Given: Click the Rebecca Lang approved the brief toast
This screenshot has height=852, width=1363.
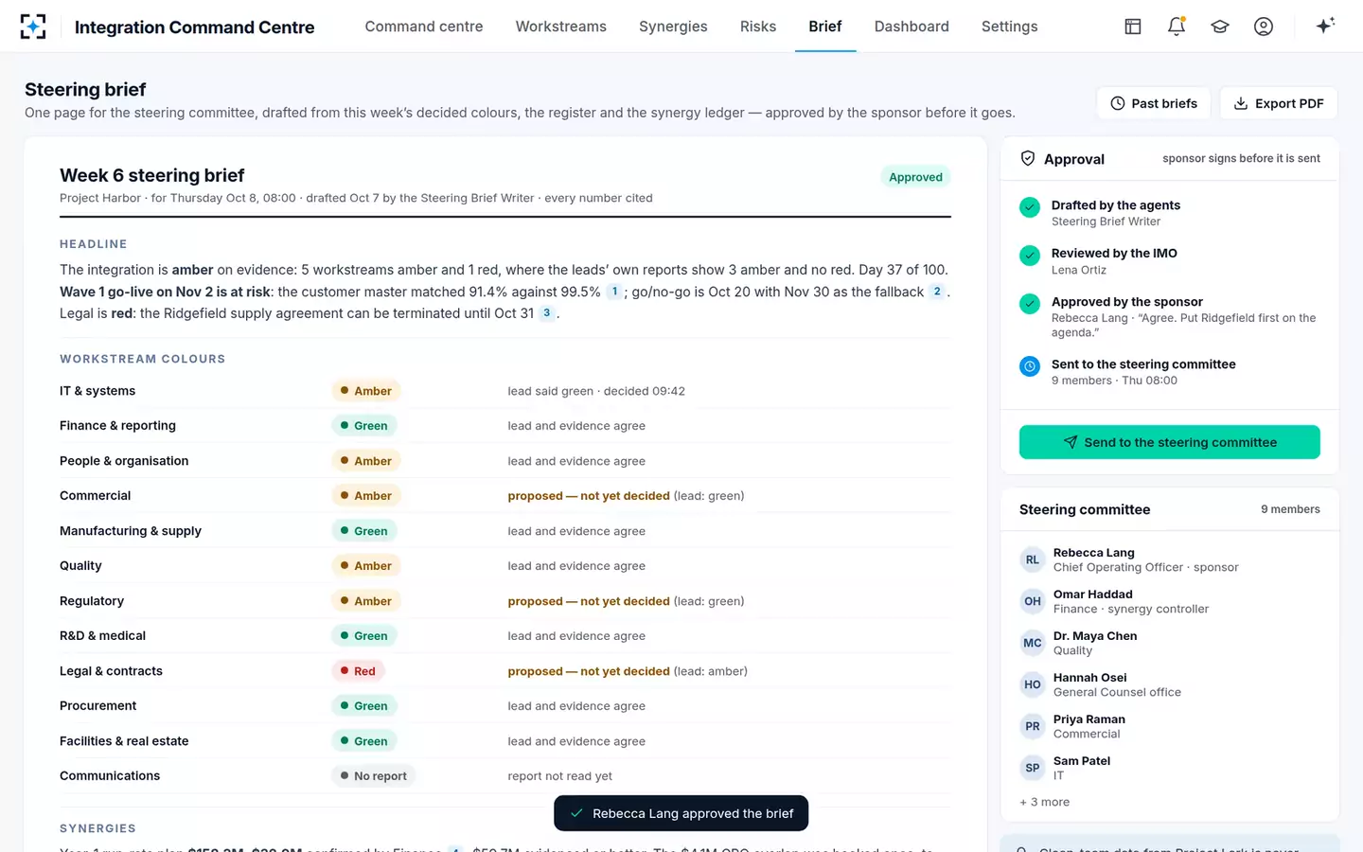Looking at the screenshot, I should [681, 813].
